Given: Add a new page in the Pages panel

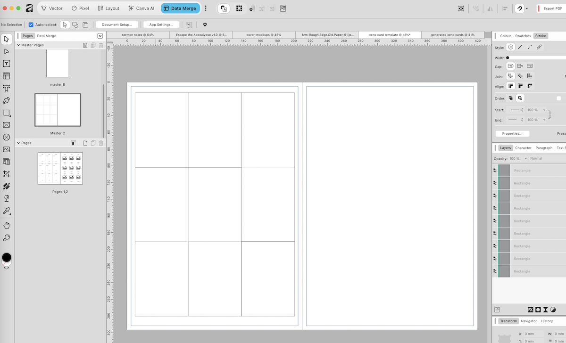Looking at the screenshot, I should tap(85, 143).
